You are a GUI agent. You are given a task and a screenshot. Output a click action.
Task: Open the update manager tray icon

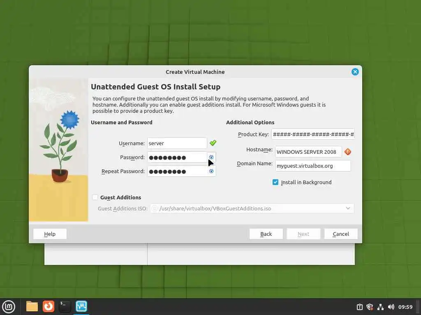pyautogui.click(x=359, y=307)
